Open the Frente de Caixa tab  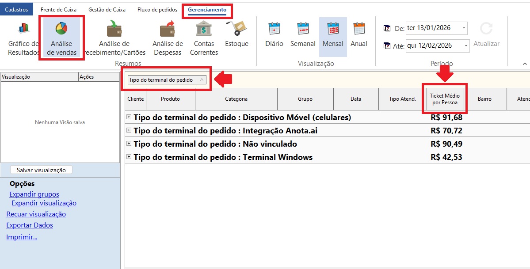point(58,9)
